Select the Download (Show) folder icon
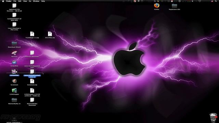This screenshot has width=219, height=123. tap(14, 43)
